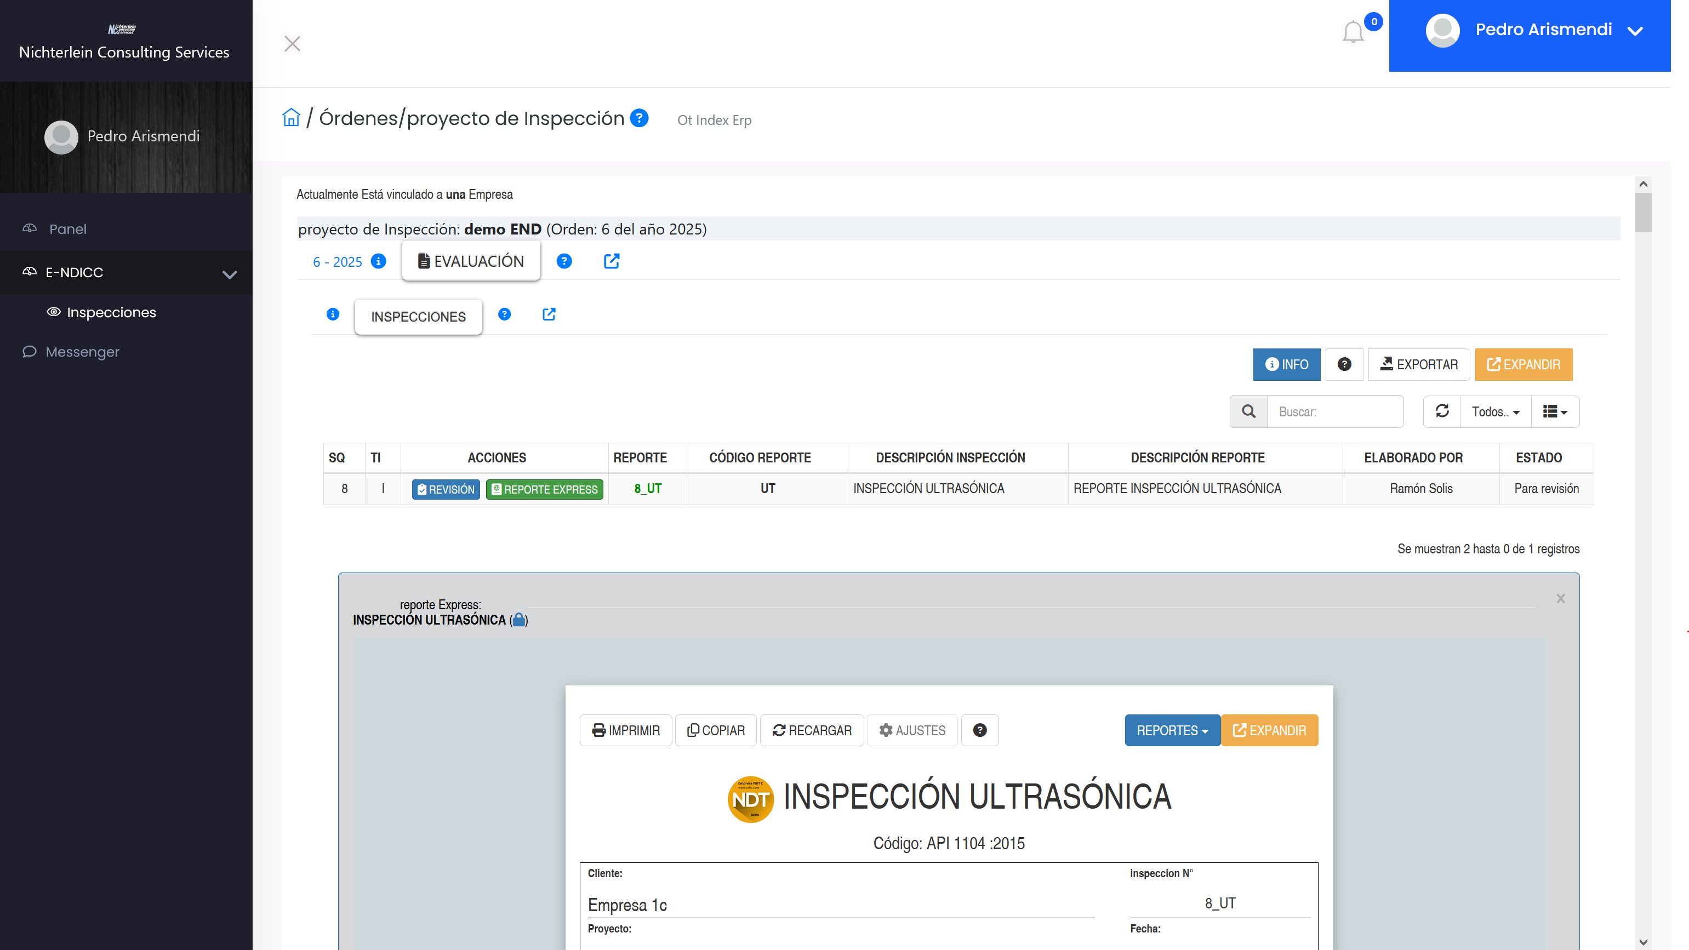Open the Todos filter dropdown
Image resolution: width=1689 pixels, height=950 pixels.
[1495, 412]
